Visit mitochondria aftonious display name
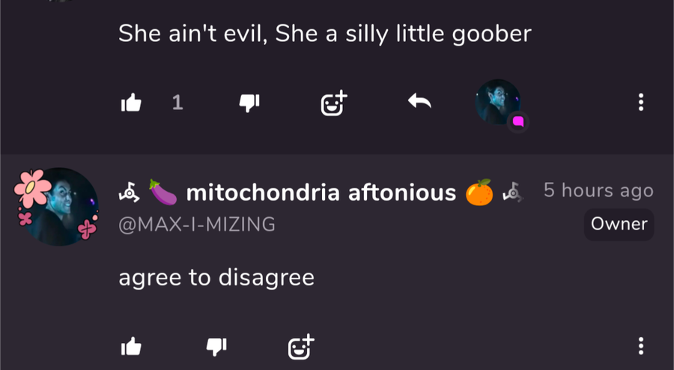Viewport: 674px width, 370px height. click(x=321, y=192)
